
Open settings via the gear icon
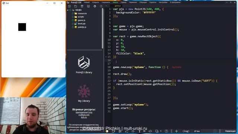click(95, 6)
